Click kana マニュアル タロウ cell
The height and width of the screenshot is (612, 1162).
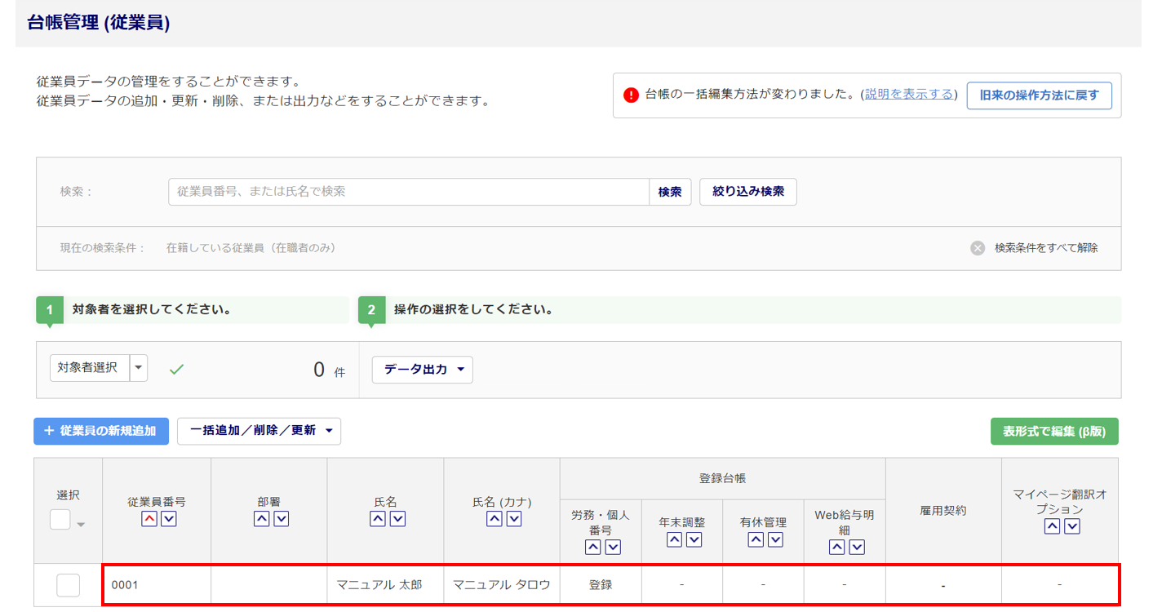[502, 585]
